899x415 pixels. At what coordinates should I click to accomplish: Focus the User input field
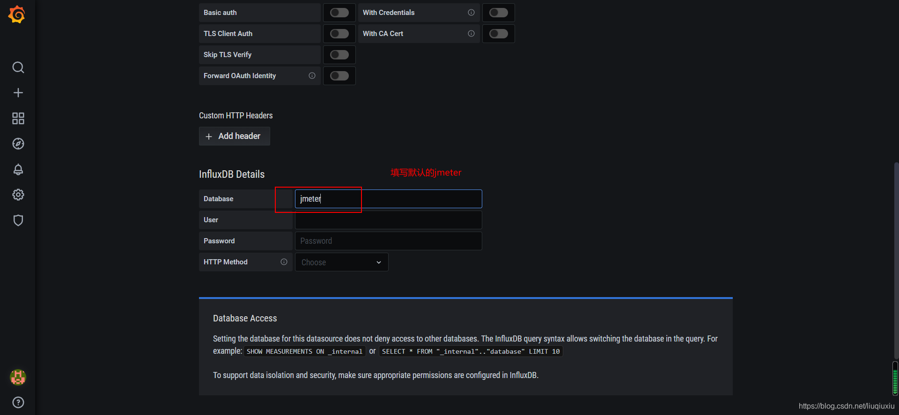click(x=388, y=220)
